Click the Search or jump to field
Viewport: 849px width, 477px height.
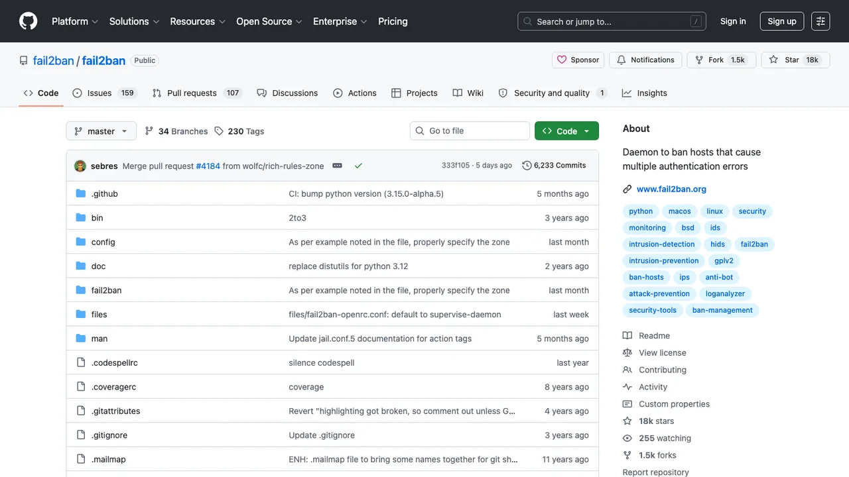tap(612, 21)
